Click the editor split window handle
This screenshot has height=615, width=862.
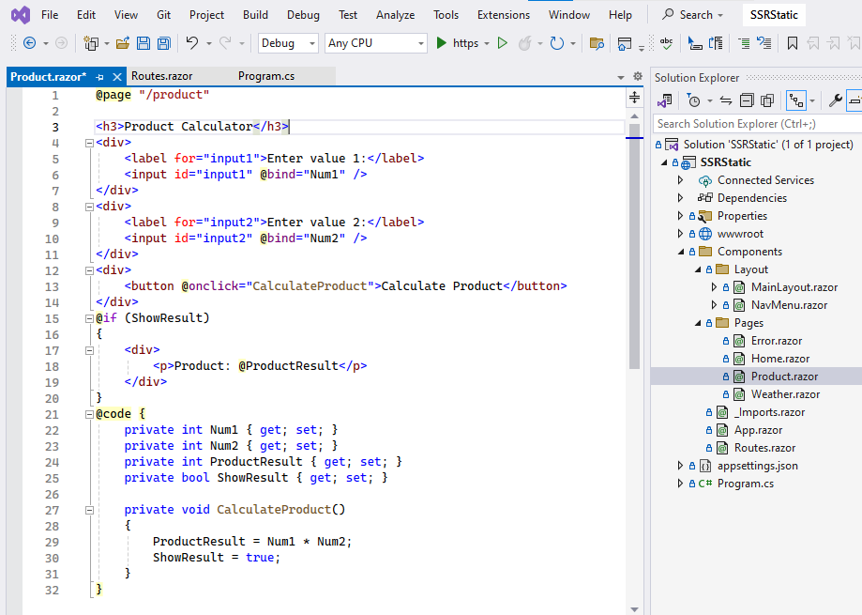634,98
